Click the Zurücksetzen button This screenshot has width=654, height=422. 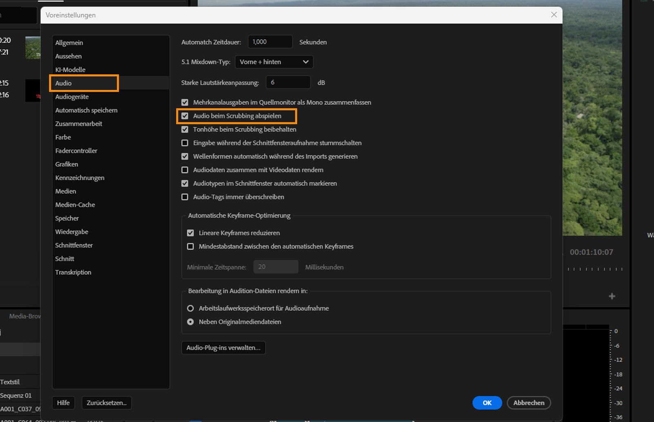(106, 403)
